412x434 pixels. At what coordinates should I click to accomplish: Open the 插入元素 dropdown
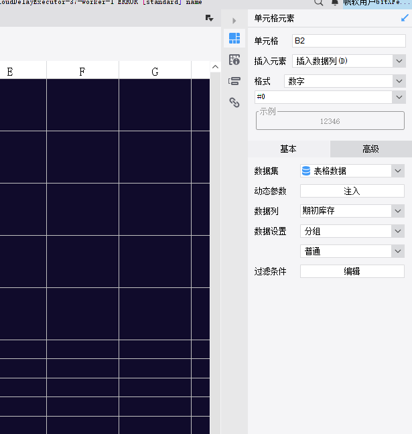[349, 61]
